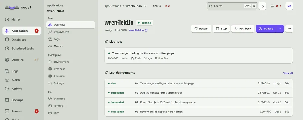Click the Applications cluster icon in main sidebar
This screenshot has width=303, height=120.
7,31
